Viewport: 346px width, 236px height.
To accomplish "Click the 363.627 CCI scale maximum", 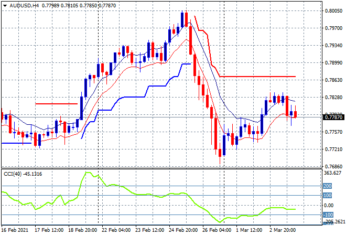I will [332, 173].
